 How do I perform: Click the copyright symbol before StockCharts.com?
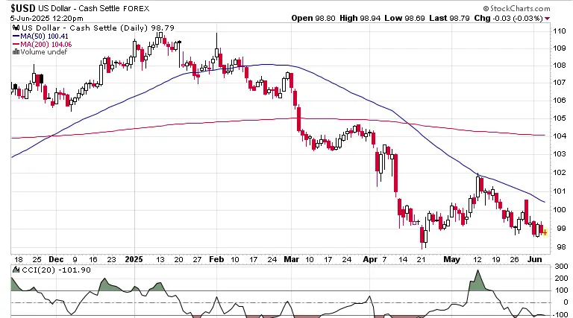(486, 8)
